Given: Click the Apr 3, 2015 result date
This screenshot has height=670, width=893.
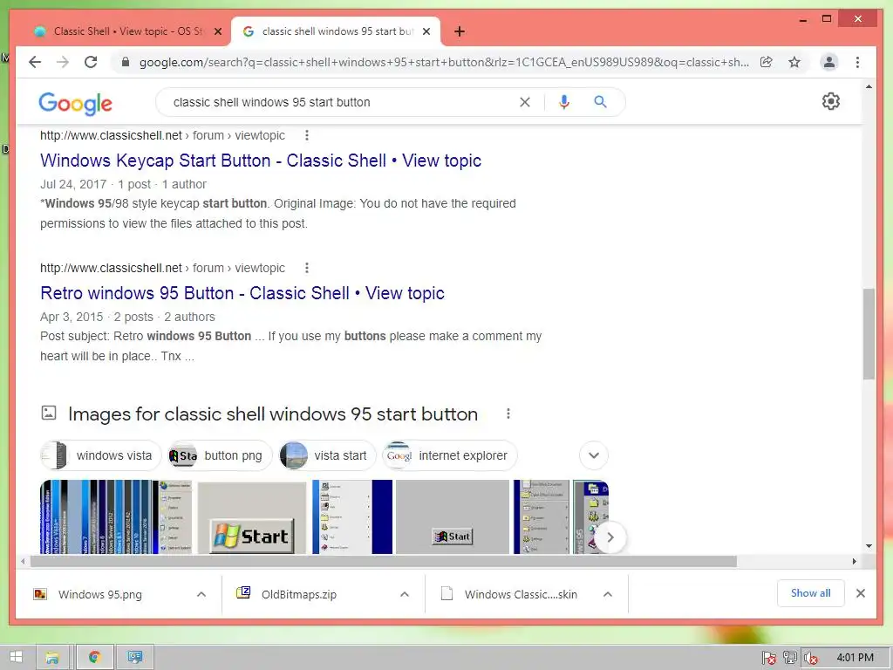Looking at the screenshot, I should pos(72,317).
